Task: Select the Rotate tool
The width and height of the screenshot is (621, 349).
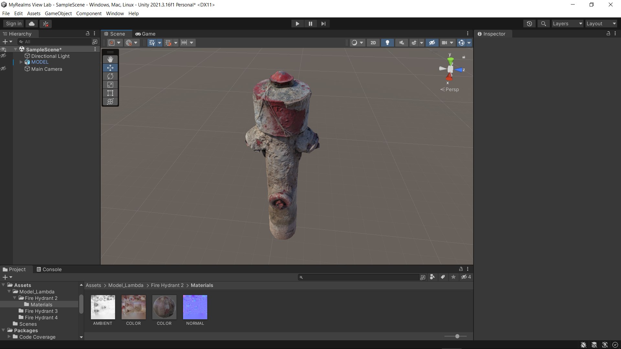Action: [110, 76]
